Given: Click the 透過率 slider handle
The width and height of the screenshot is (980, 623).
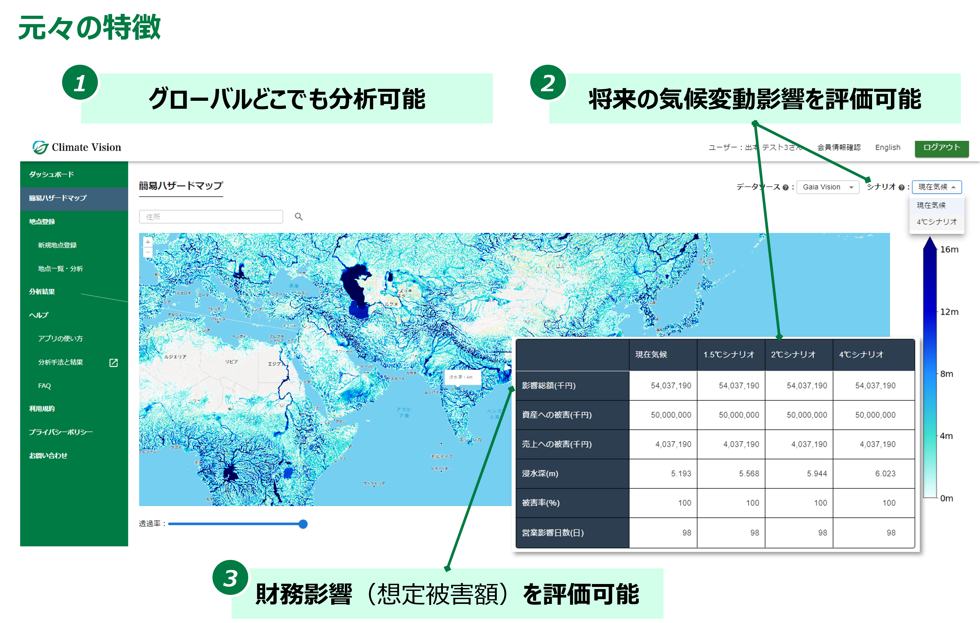Looking at the screenshot, I should click(x=303, y=524).
